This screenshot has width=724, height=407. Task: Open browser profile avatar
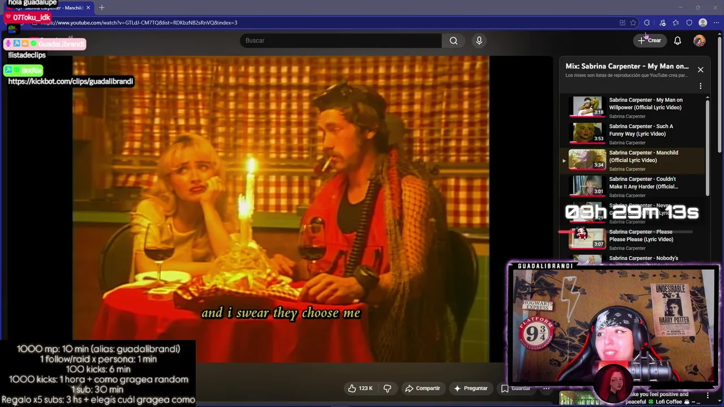tap(703, 23)
